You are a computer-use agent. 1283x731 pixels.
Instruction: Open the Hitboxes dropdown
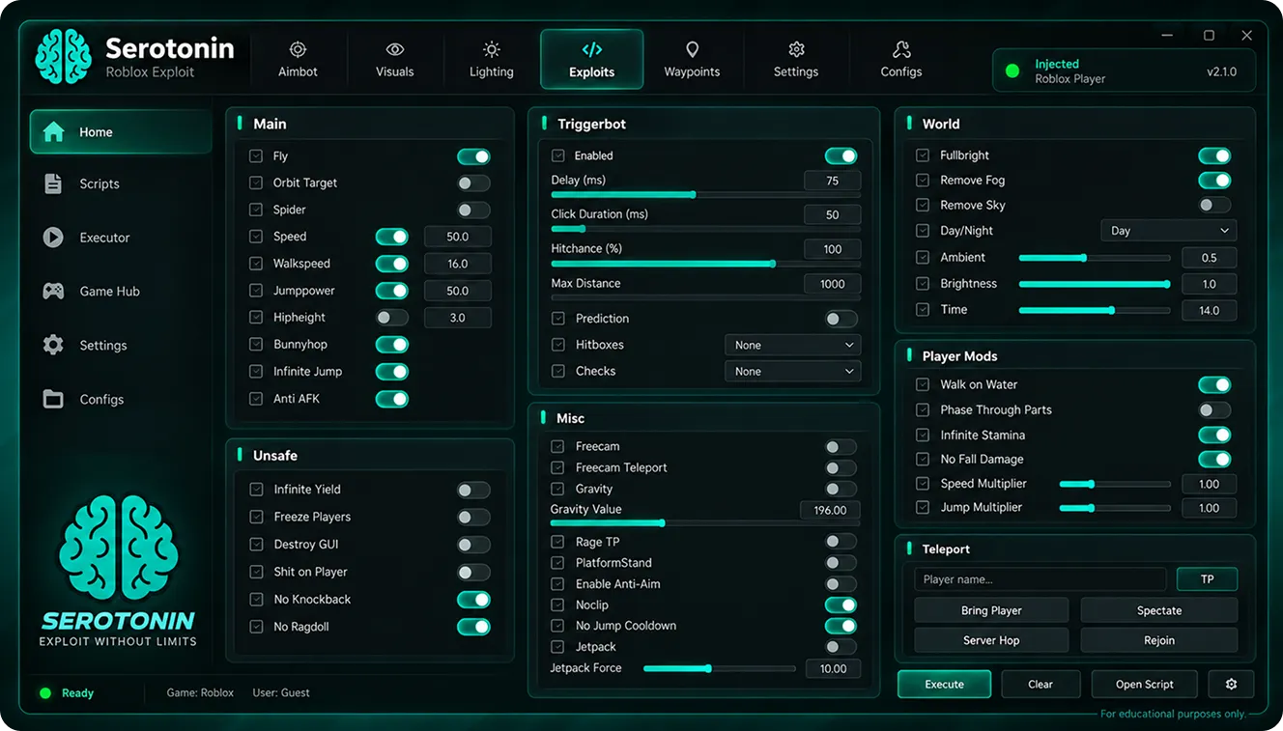tap(792, 345)
